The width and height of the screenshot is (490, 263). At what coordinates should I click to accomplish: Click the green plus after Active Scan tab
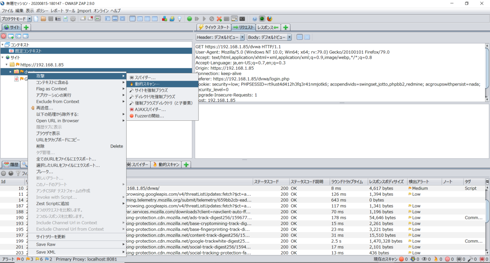click(x=186, y=165)
